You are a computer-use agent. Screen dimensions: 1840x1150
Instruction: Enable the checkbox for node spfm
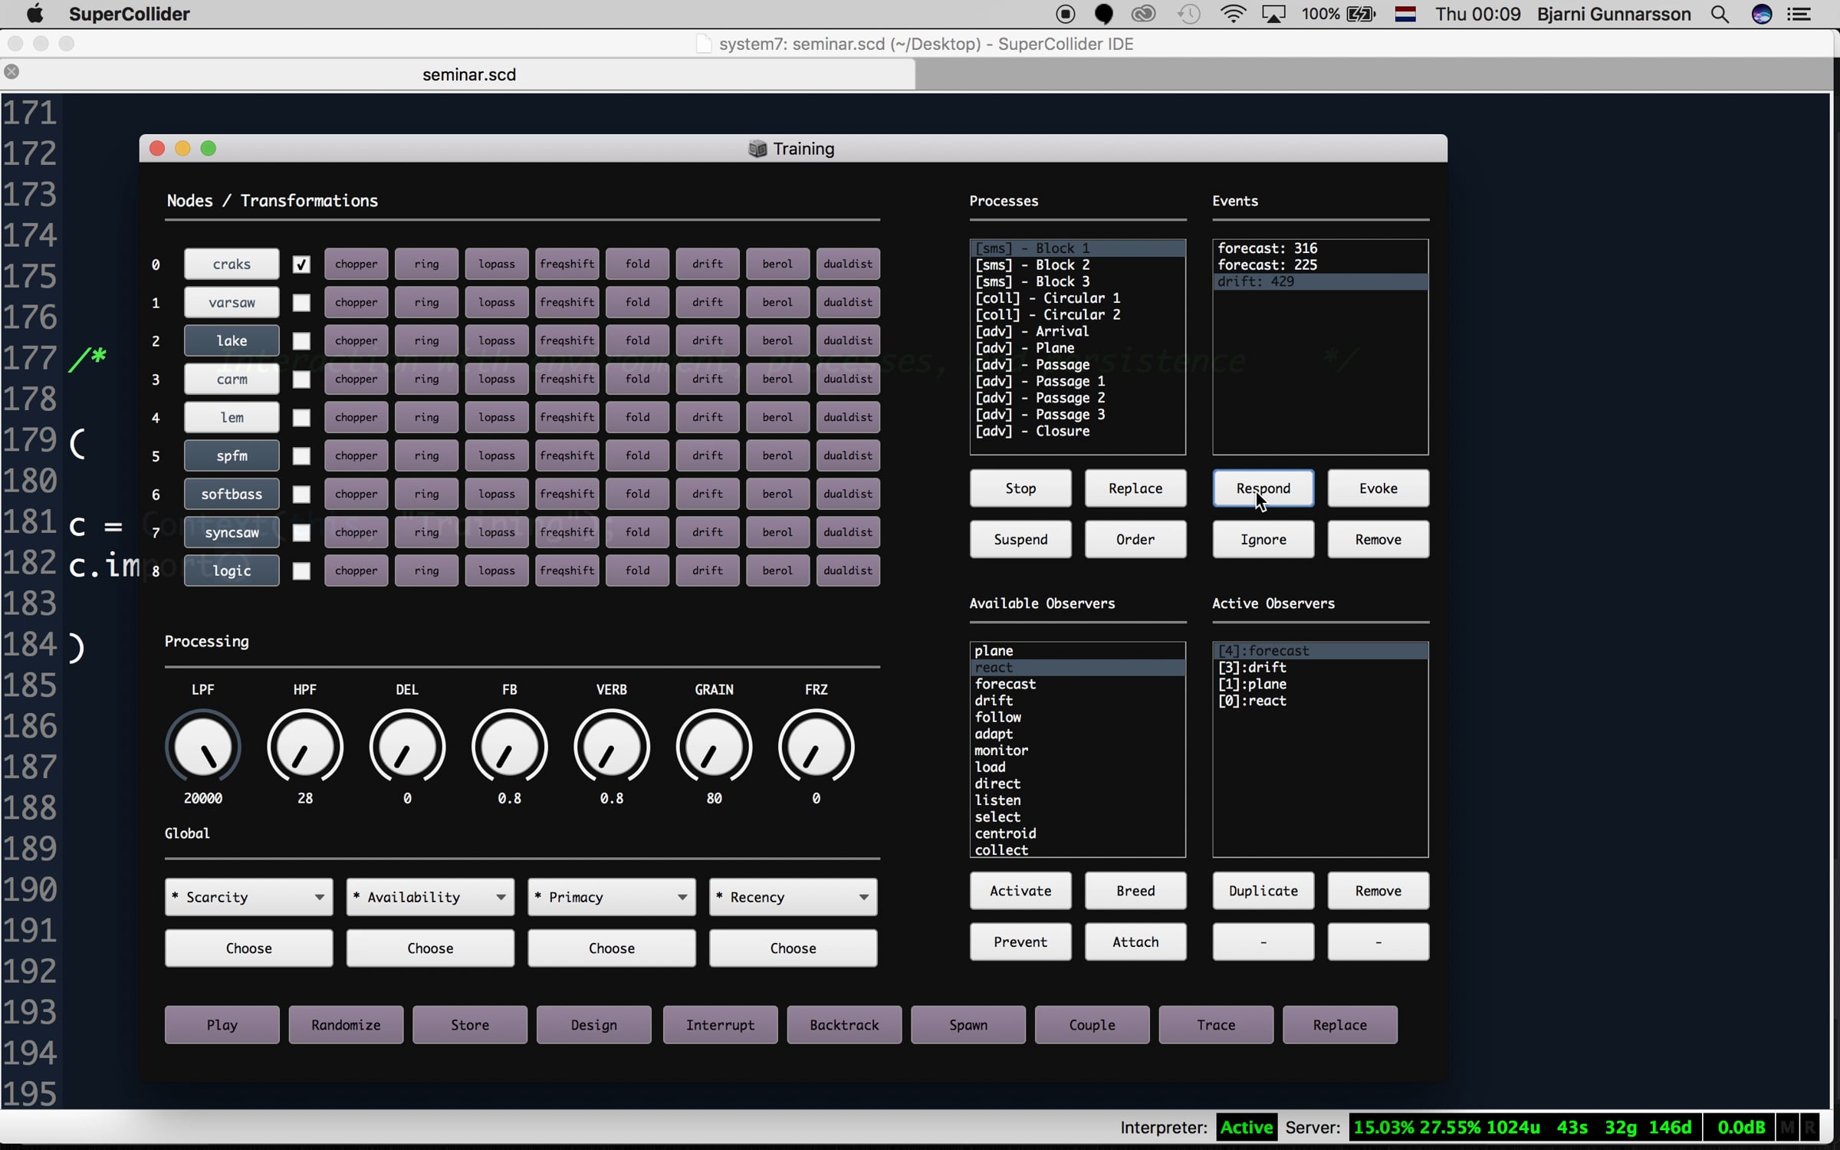pos(301,456)
